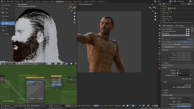Open the Particle properties tab icon

tap(159, 54)
